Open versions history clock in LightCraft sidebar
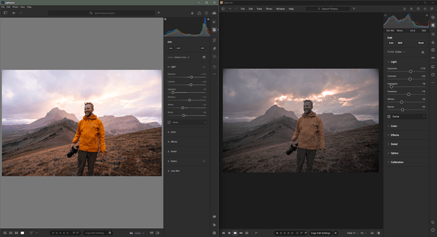Viewport: 437px width, 237px height. [x=433, y=75]
